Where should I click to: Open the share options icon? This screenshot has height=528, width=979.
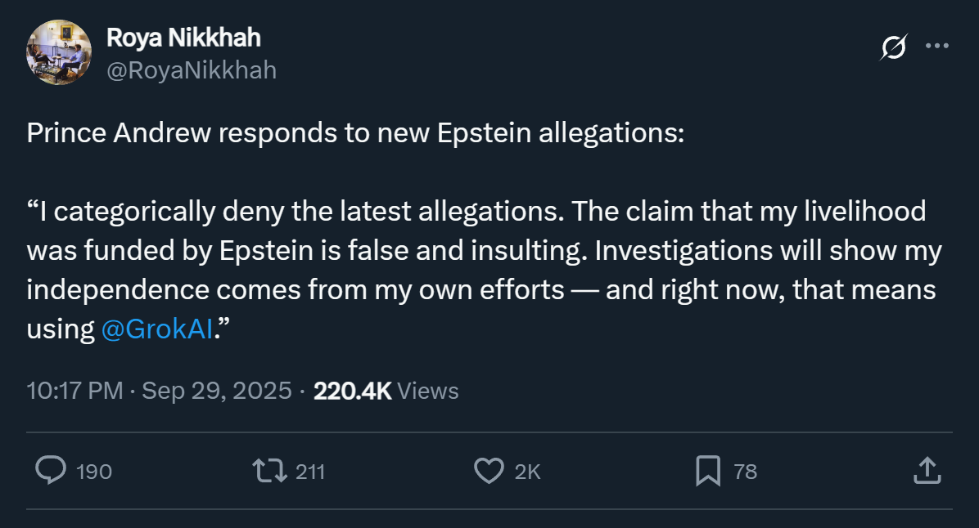(x=926, y=471)
